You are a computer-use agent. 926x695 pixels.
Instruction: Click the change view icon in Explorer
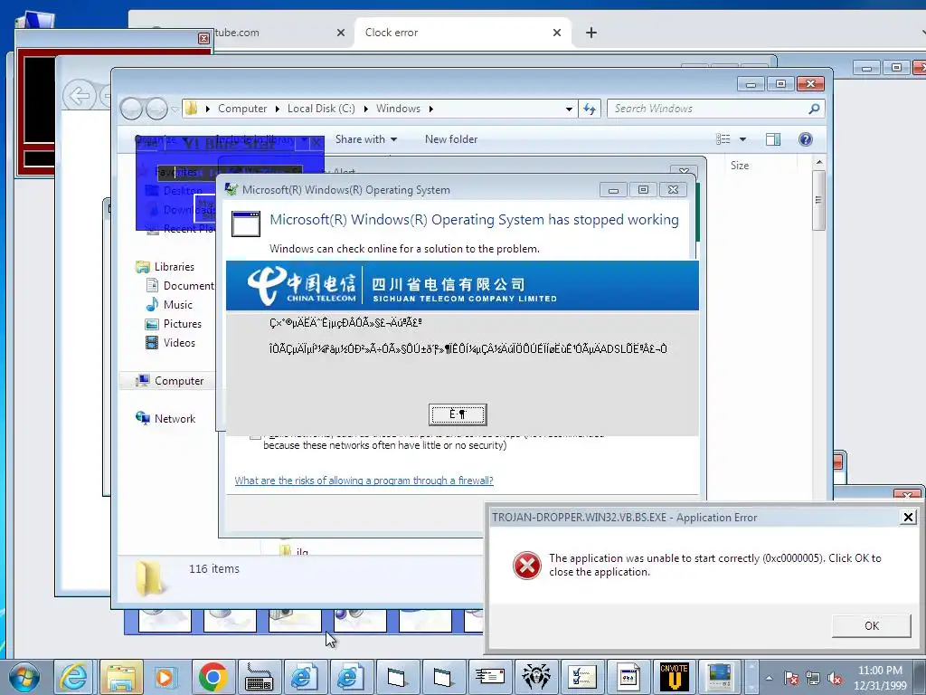click(723, 139)
